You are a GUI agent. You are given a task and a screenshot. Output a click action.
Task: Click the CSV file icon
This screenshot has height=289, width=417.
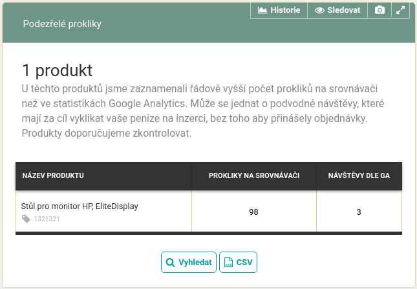228,262
